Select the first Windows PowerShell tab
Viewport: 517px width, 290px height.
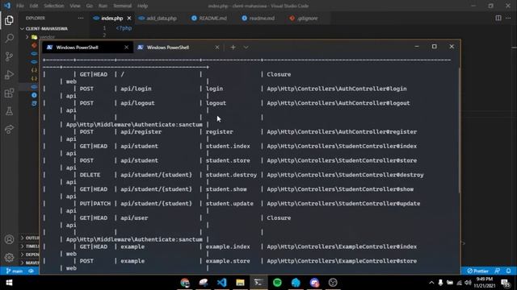point(88,48)
